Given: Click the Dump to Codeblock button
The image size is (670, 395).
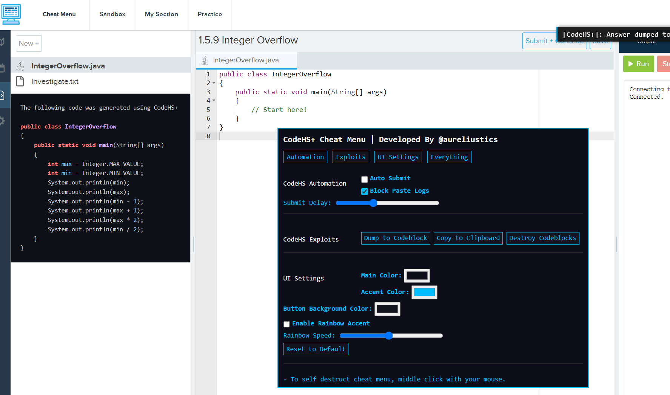Looking at the screenshot, I should point(396,238).
